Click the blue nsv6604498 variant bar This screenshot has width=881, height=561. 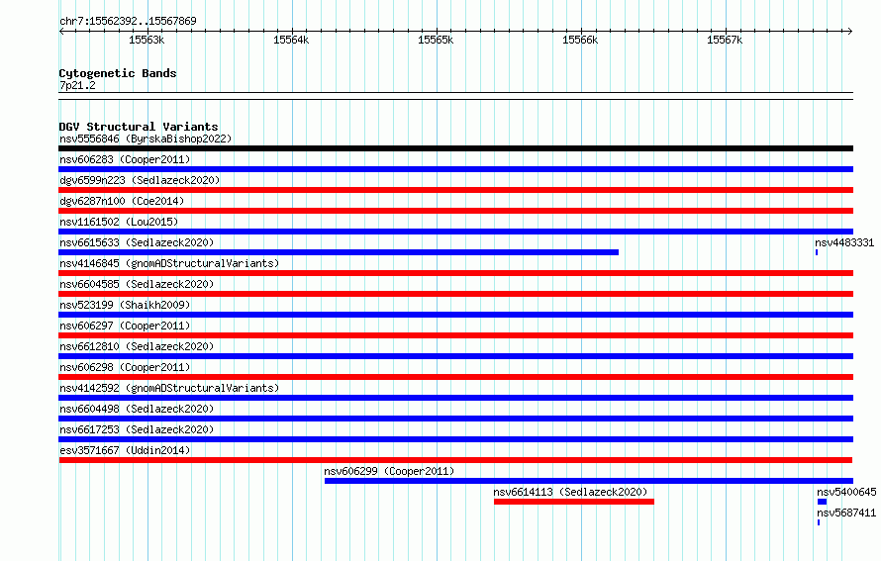pos(455,419)
